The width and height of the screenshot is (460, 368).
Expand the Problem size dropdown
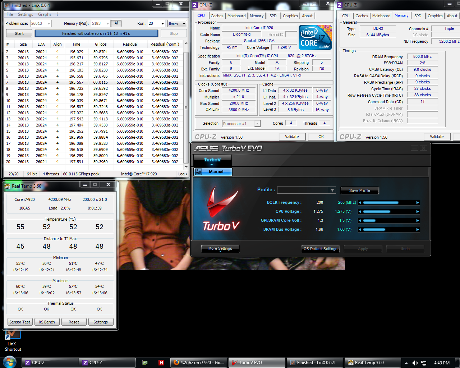[49, 24]
